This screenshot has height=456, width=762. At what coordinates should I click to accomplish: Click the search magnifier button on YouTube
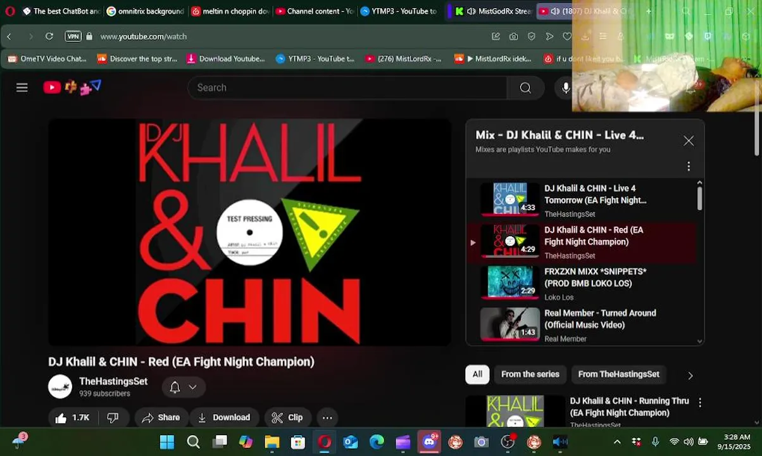[x=525, y=87]
